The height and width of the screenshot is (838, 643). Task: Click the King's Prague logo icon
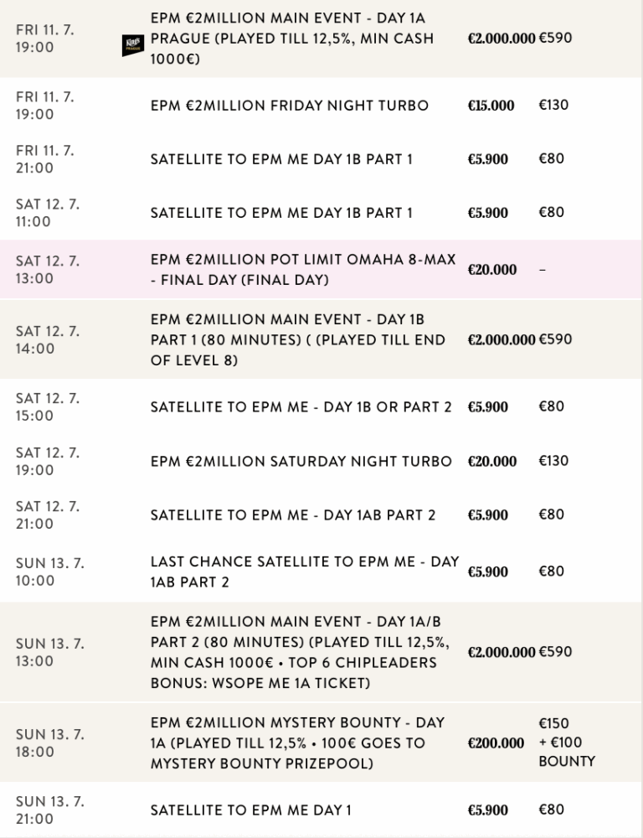pyautogui.click(x=133, y=46)
